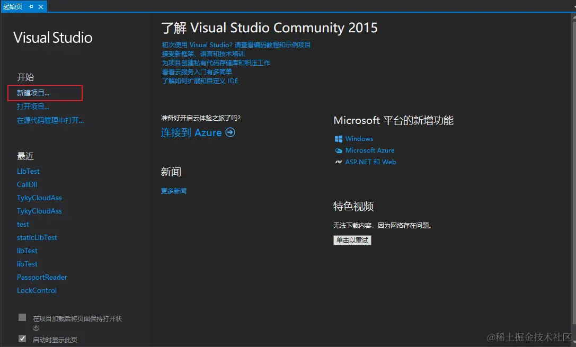
Task: Open 为项目创建私有代码存储库和积压工作 link
Action: tap(216, 63)
